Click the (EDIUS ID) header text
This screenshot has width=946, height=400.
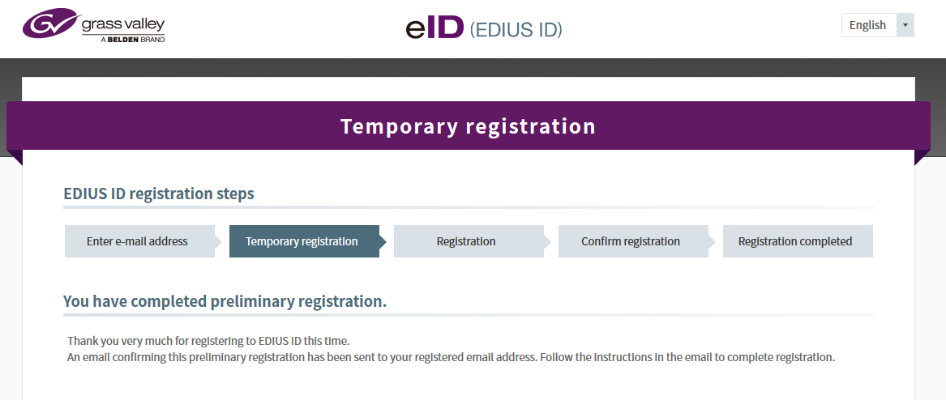click(516, 30)
